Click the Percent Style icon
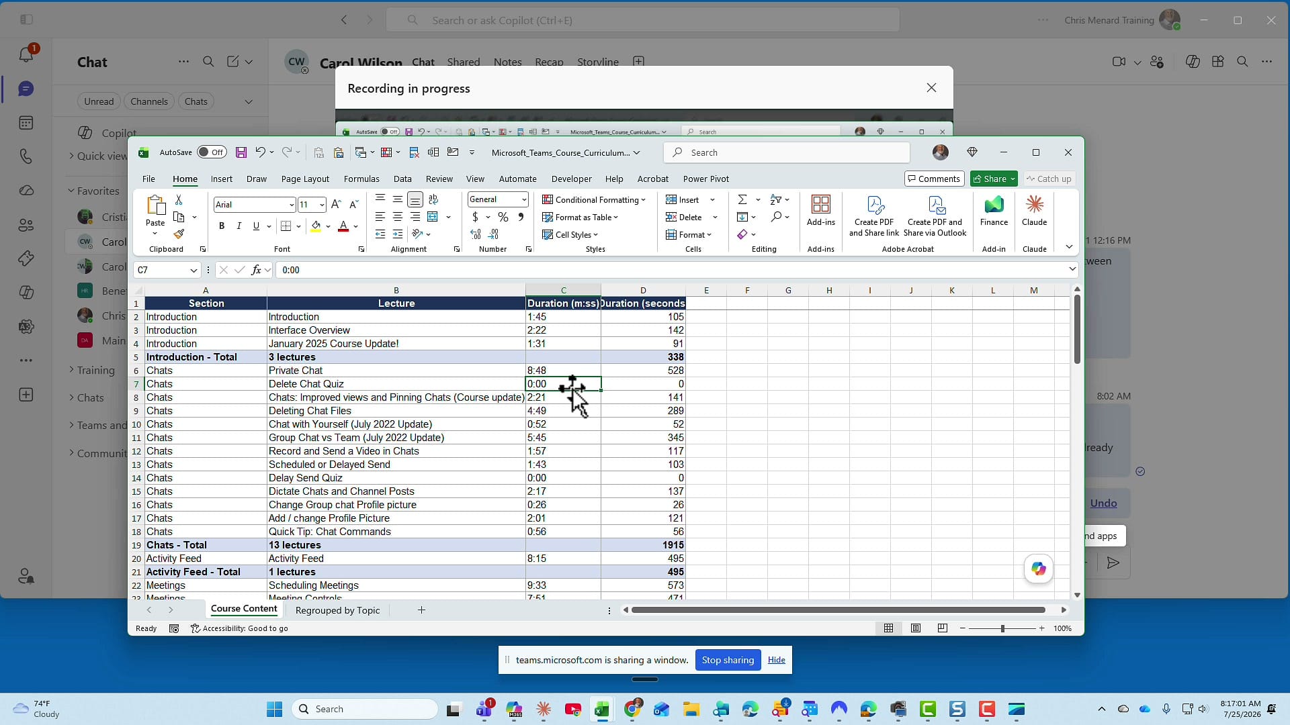1290x725 pixels. [503, 217]
